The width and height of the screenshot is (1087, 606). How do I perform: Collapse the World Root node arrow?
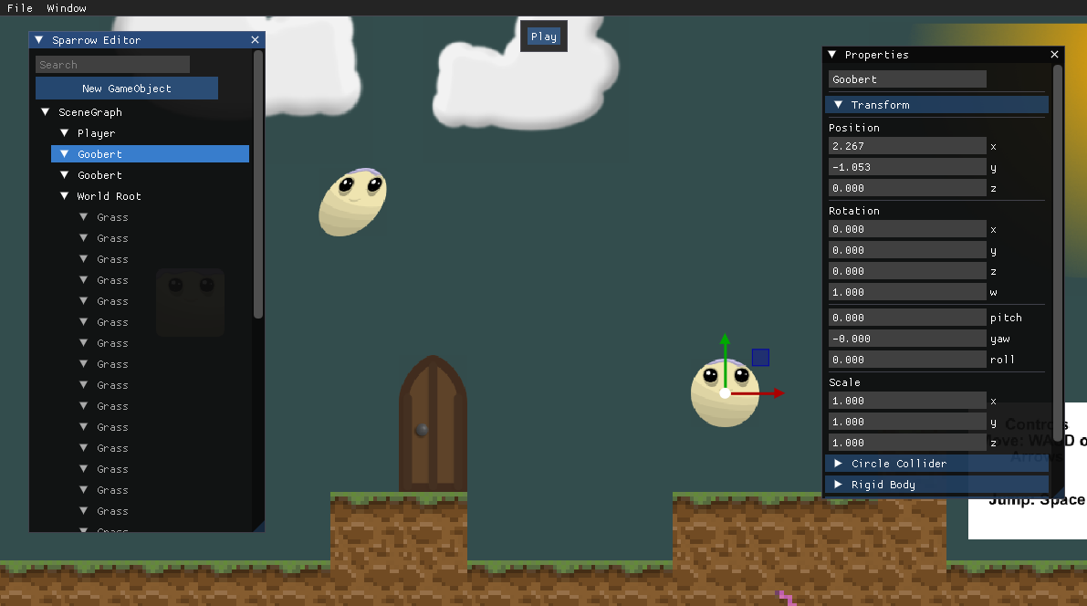pos(65,195)
